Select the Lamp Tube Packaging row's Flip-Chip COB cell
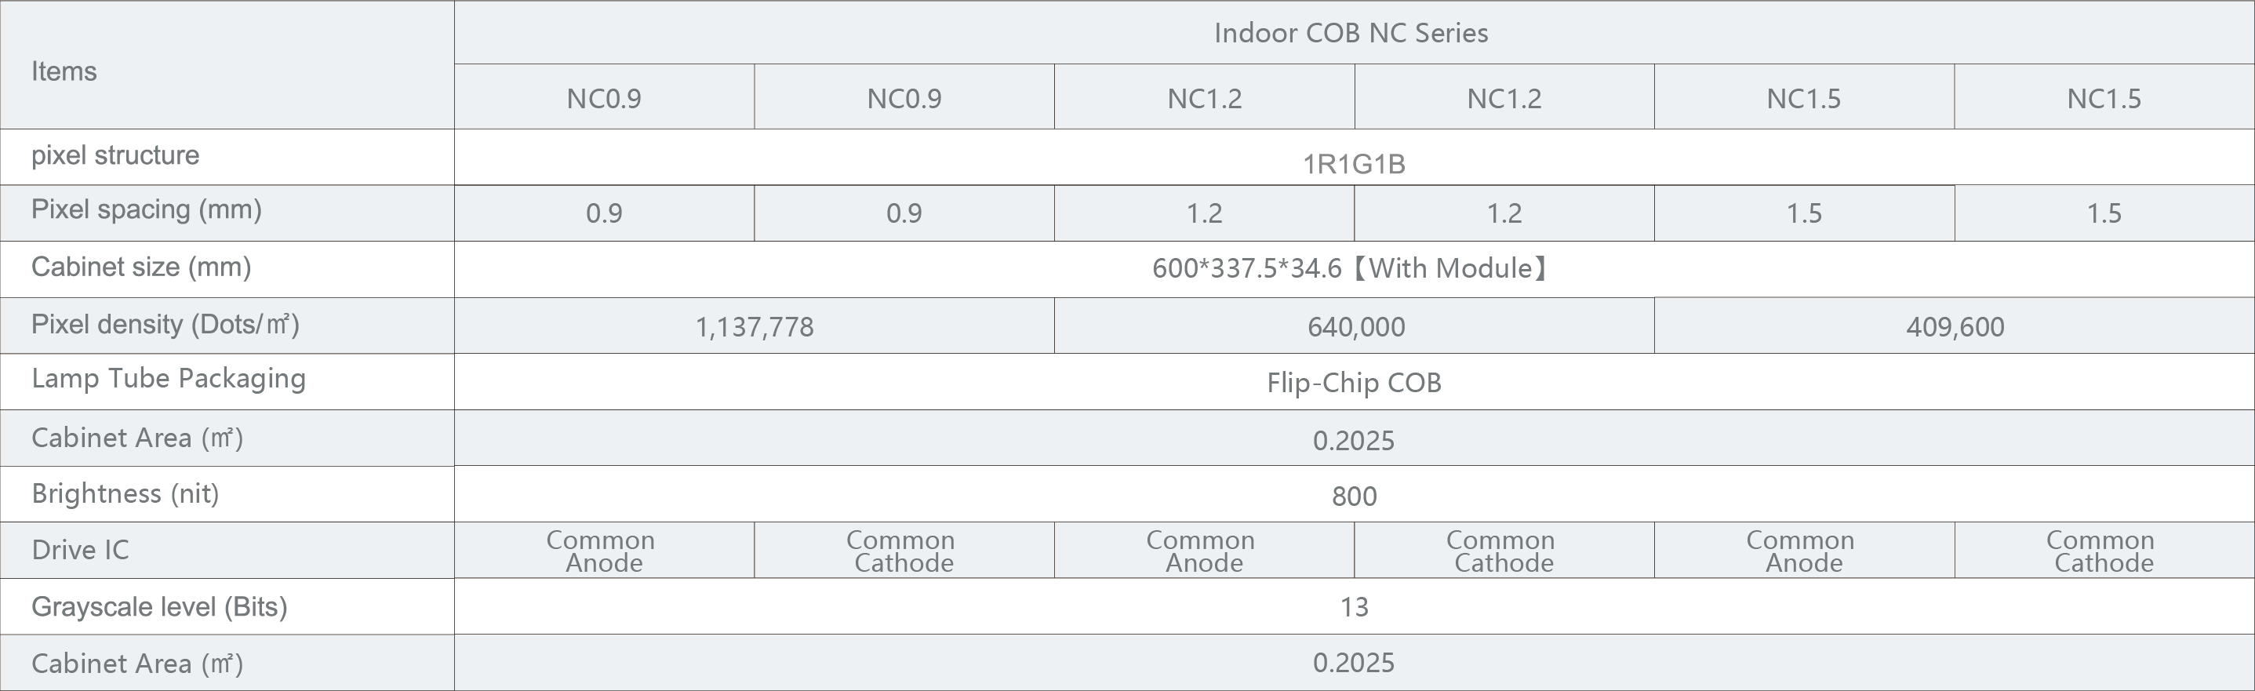Image resolution: width=2255 pixels, height=691 pixels. [1355, 382]
